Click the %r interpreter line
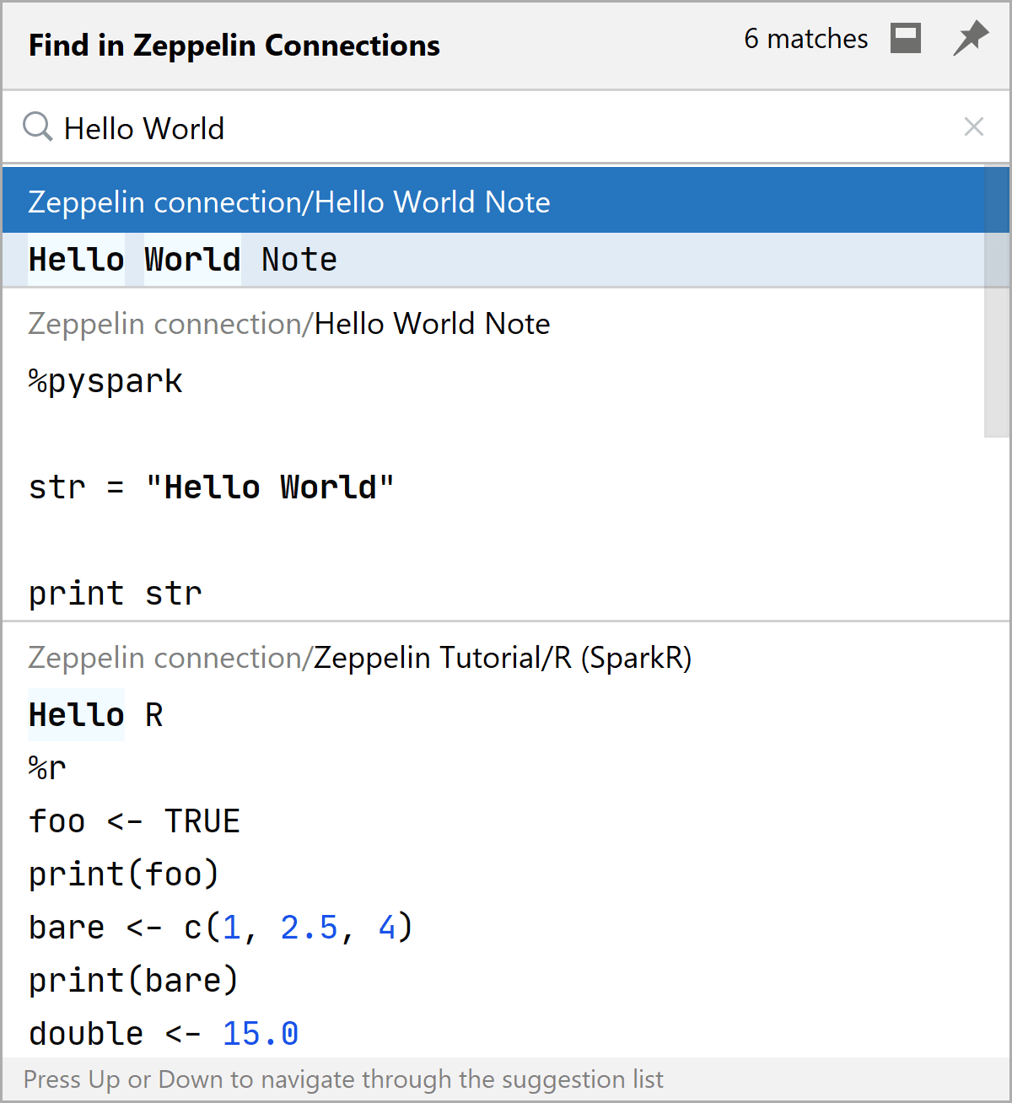 click(47, 768)
